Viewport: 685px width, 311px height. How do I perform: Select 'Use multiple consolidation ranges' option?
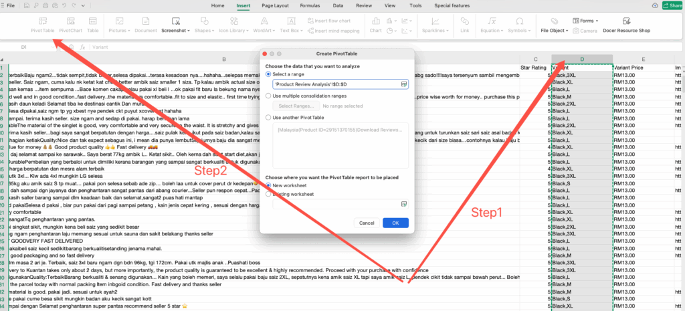tap(268, 96)
